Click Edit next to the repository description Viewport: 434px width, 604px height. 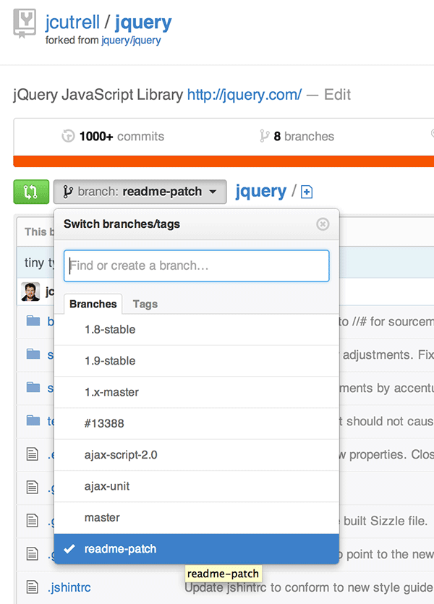pyautogui.click(x=337, y=95)
